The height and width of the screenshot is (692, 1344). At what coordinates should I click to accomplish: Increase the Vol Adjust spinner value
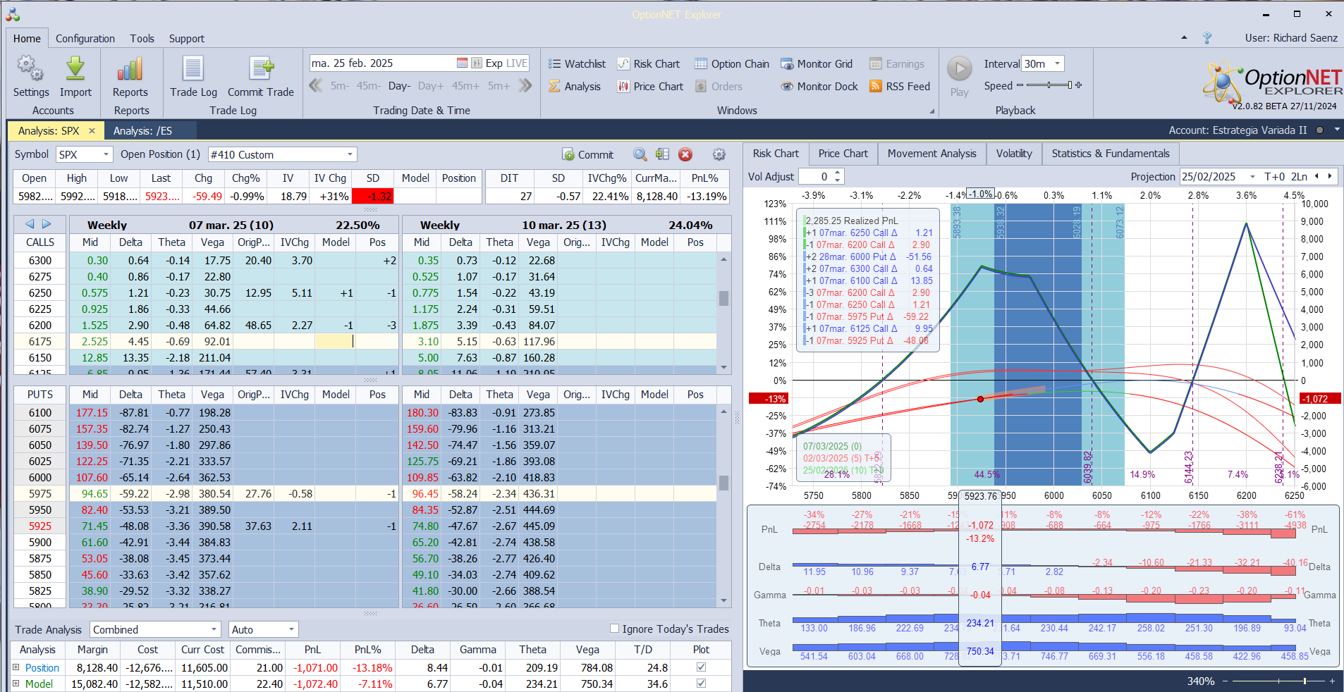838,173
